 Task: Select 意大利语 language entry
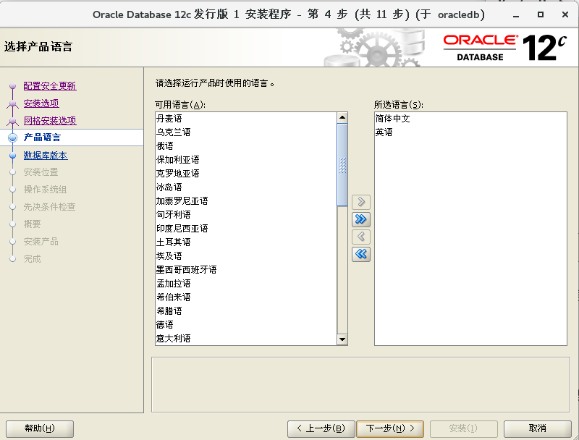tap(246, 339)
